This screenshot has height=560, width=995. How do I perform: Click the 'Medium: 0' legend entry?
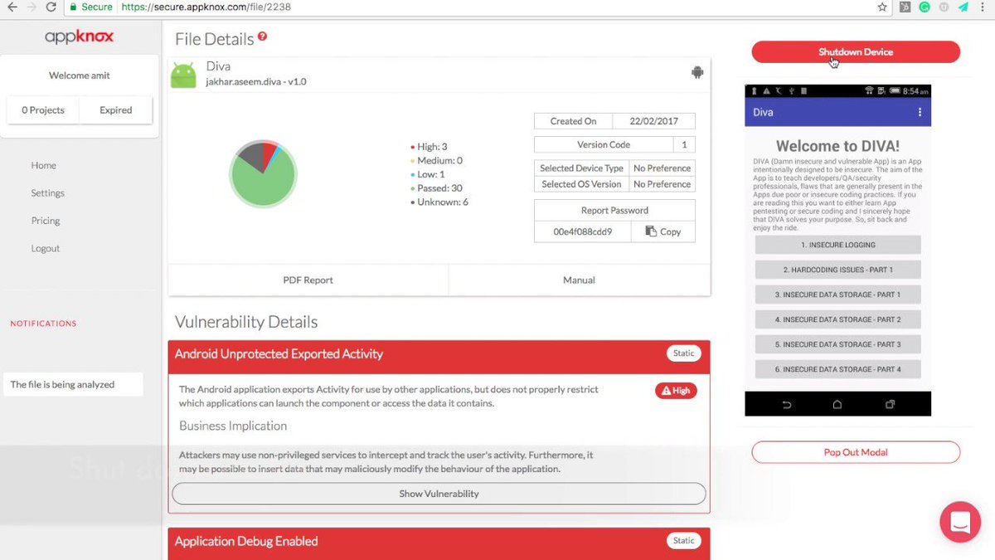(x=436, y=160)
